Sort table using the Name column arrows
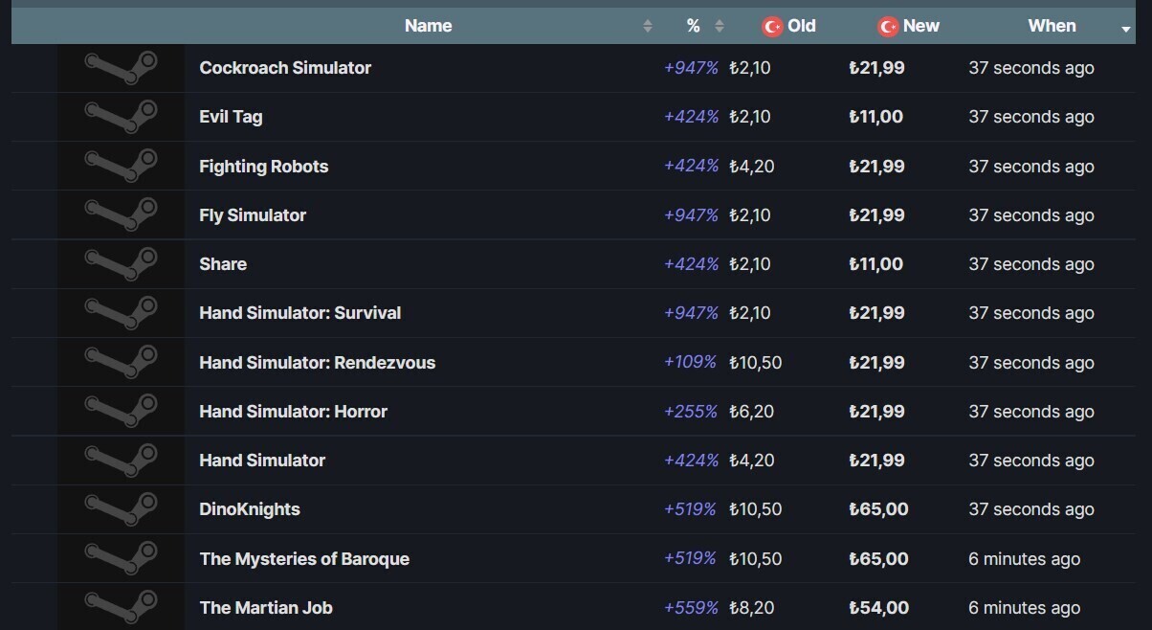 pos(648,27)
